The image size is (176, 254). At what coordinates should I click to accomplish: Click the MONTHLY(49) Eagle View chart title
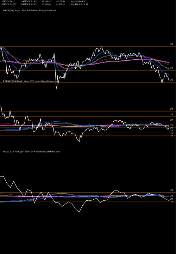pyautogui.click(x=31, y=152)
